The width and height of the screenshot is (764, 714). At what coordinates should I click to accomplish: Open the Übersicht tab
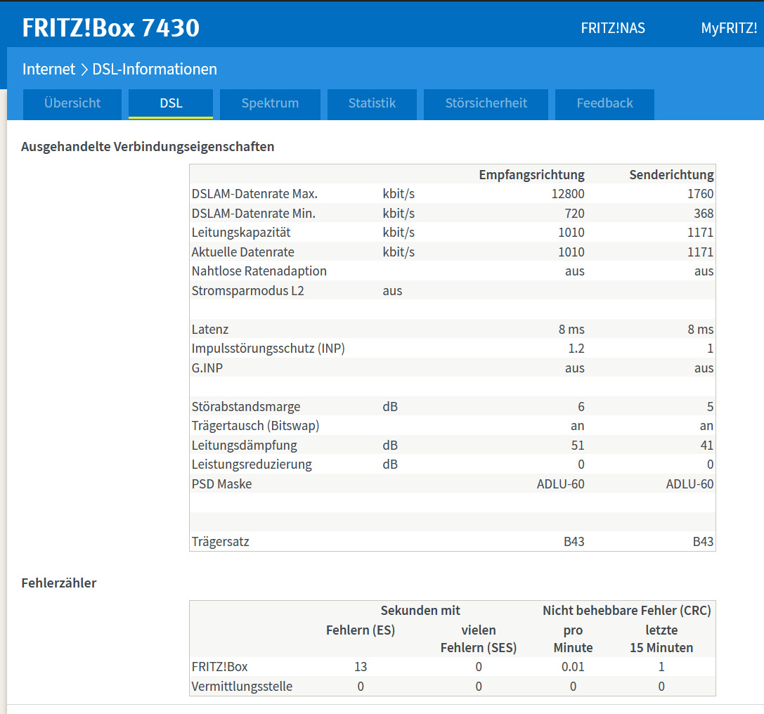[x=72, y=103]
